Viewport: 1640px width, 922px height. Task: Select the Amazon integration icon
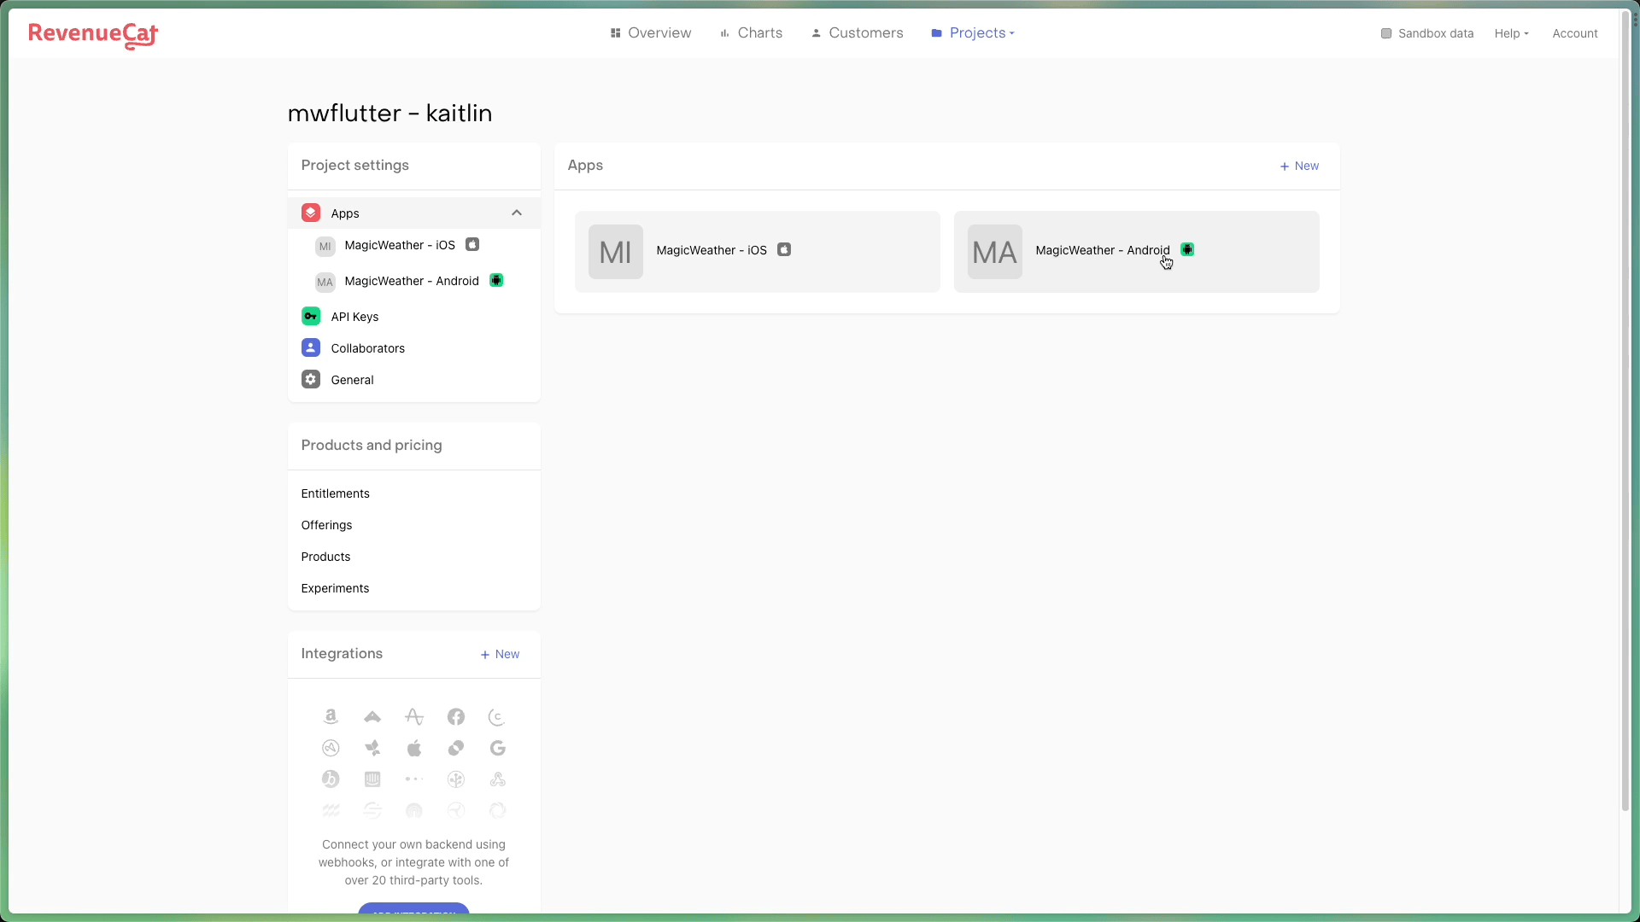tap(331, 717)
